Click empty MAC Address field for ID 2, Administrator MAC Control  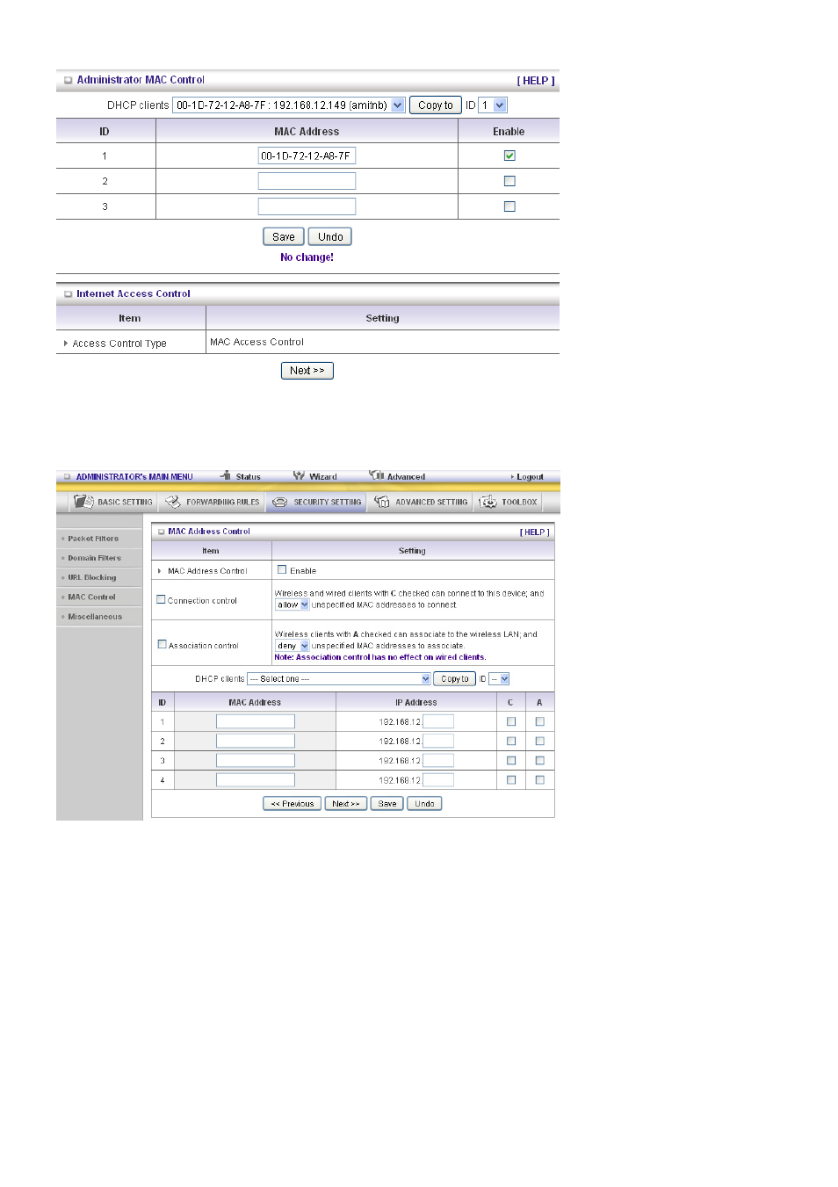[x=307, y=181]
